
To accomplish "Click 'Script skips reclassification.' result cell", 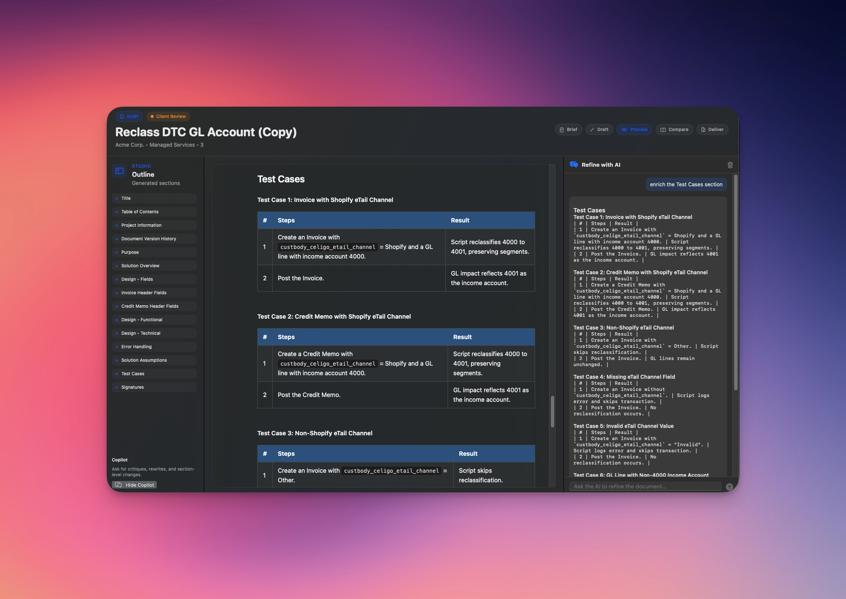I will click(x=494, y=475).
